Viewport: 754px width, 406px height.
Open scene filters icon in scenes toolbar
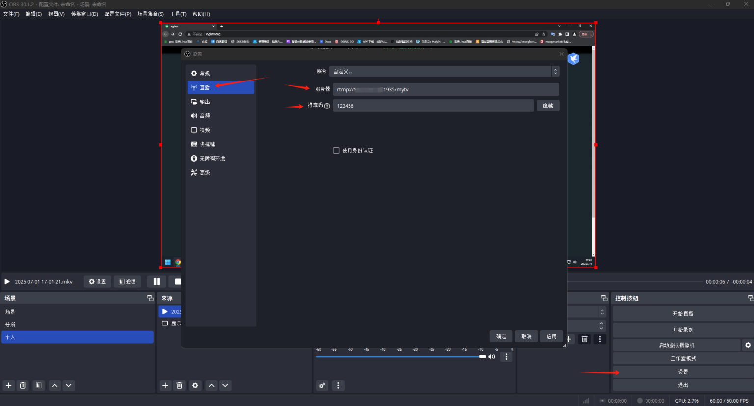click(38, 385)
